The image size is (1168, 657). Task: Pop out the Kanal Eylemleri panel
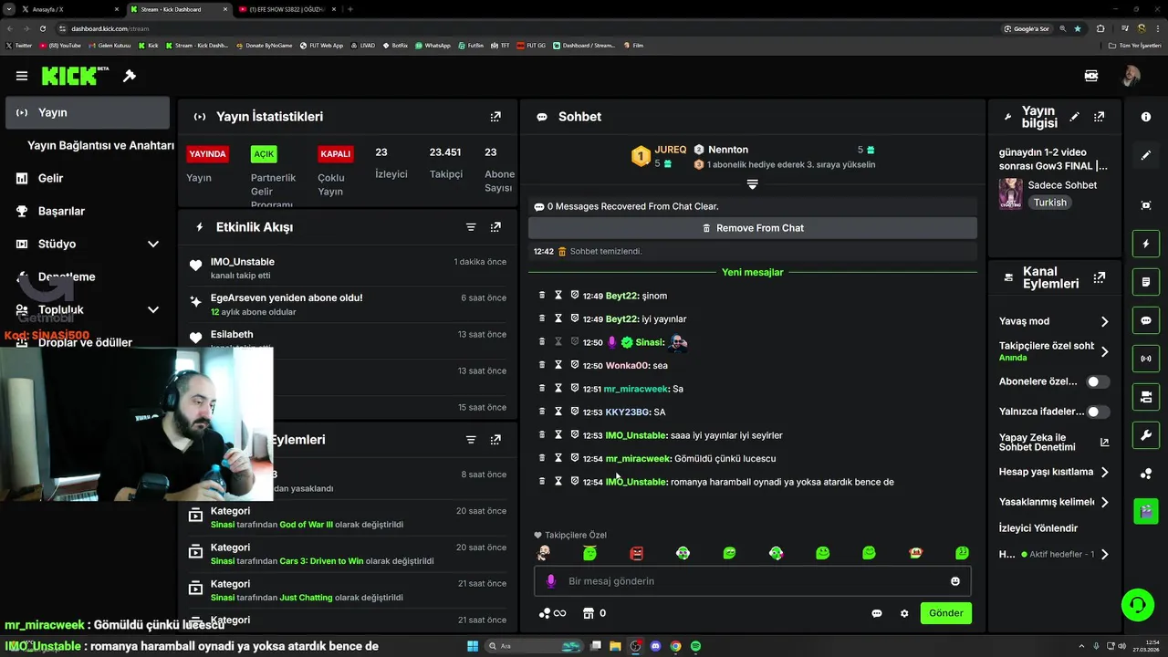[x=1099, y=277]
